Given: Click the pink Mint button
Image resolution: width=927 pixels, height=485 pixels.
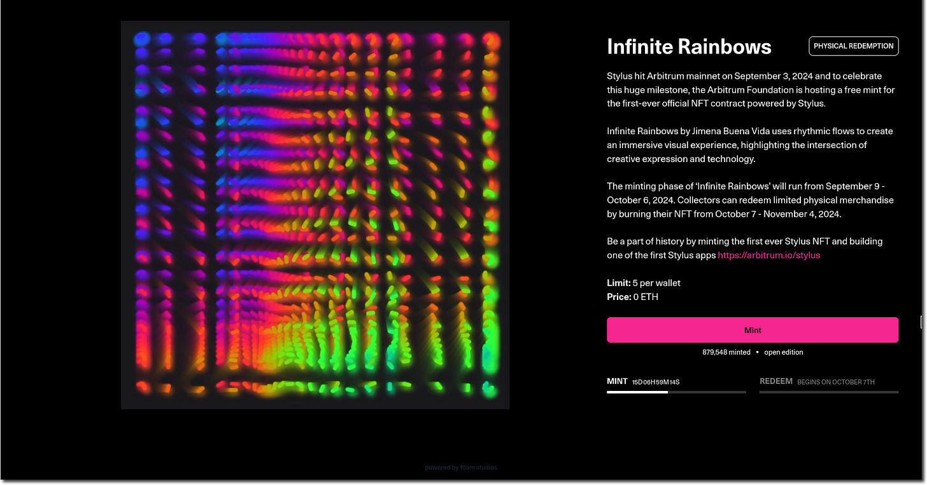Looking at the screenshot, I should click(x=753, y=330).
